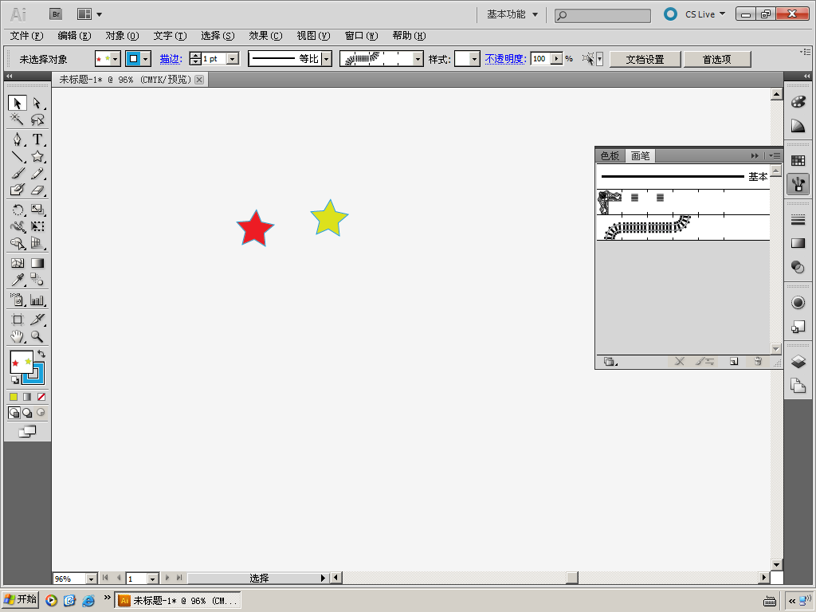816x612 pixels.
Task: Select the Type tool
Action: pos(37,139)
